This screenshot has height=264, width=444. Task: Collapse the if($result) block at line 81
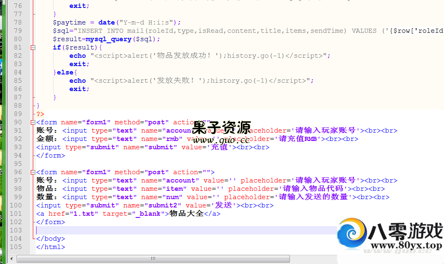[33, 47]
